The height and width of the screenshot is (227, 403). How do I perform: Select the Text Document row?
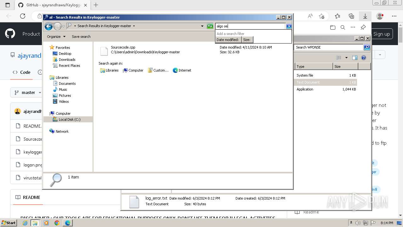pyautogui.click(x=326, y=82)
